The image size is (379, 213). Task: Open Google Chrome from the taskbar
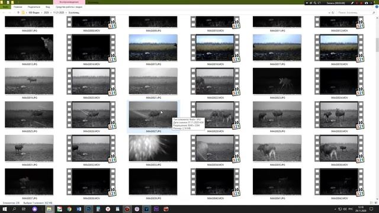(x=69, y=209)
